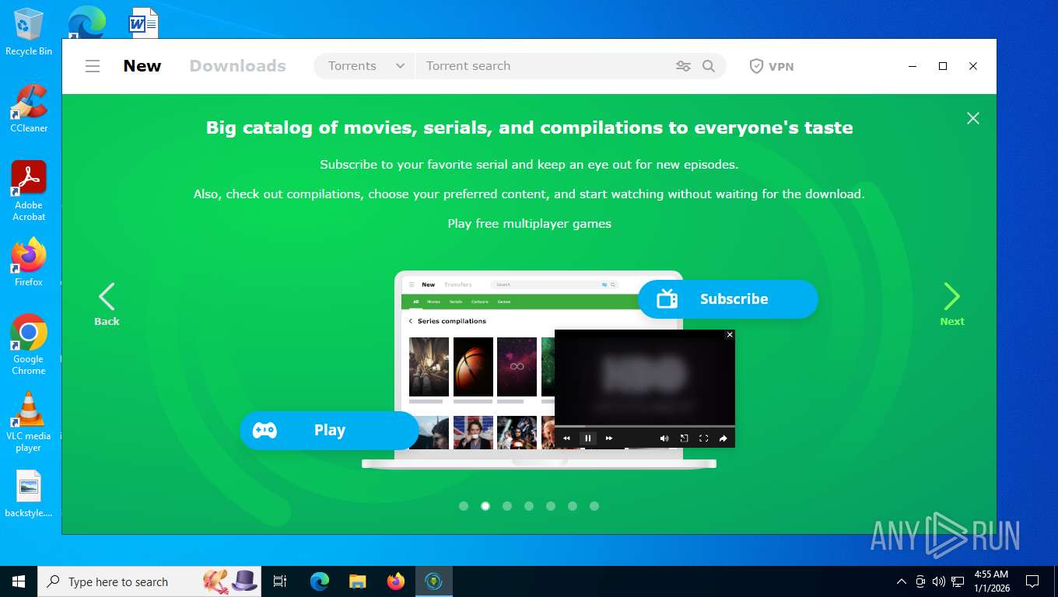Rewind the preview video player

tap(566, 438)
